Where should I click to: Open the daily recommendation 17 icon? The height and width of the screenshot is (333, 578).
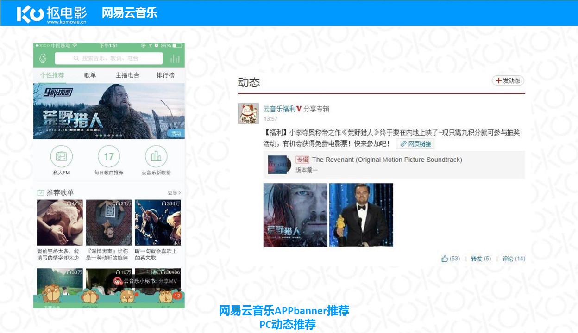[x=109, y=157]
